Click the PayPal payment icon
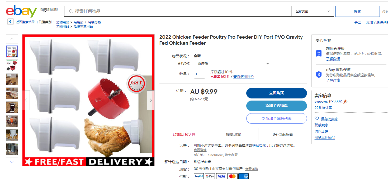Screen dimensions: 388x179 pos(199,176)
